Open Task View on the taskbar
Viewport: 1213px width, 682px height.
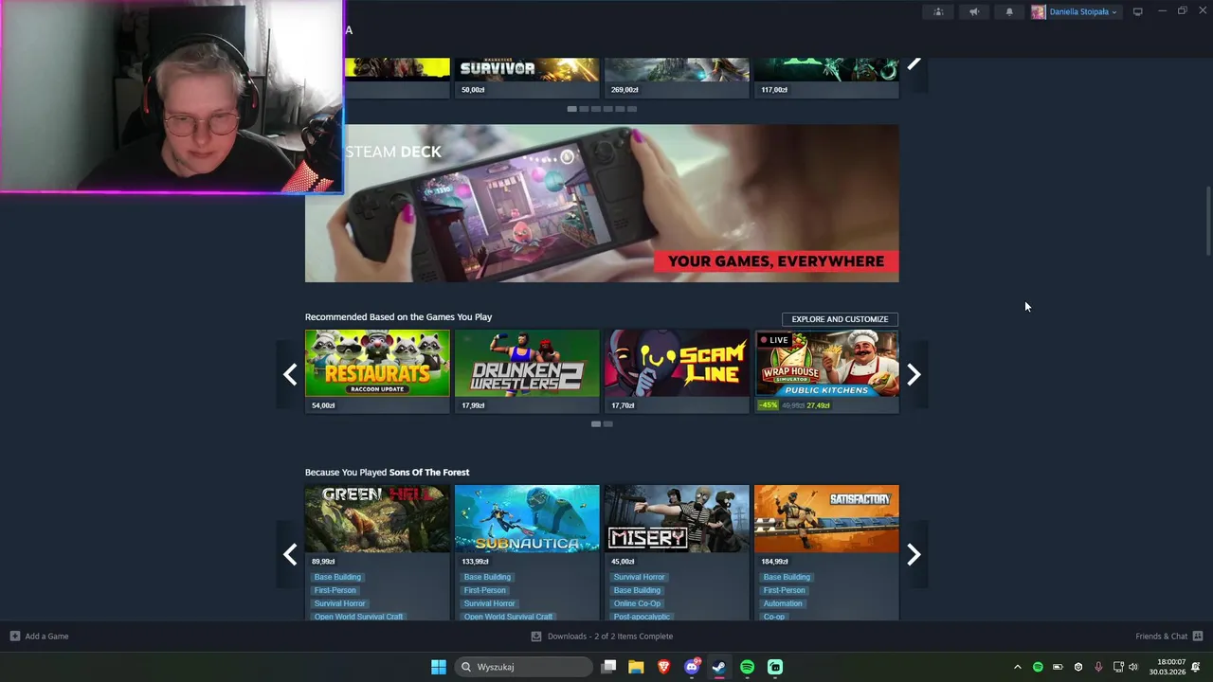click(x=609, y=667)
